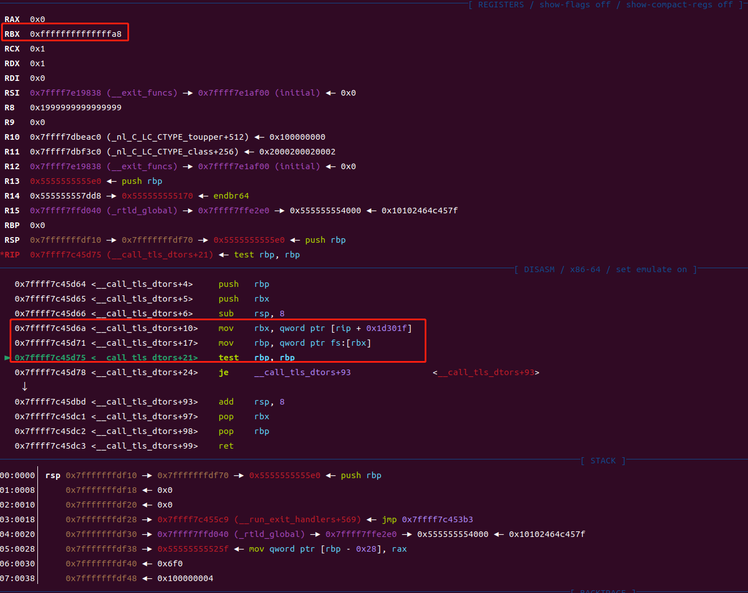Viewport: 748px width, 593px height.
Task: Click the je __call_tls_dtors+93 instruction
Action: click(285, 372)
